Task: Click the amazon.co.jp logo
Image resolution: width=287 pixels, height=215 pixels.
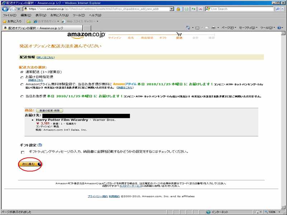Action: [86, 35]
